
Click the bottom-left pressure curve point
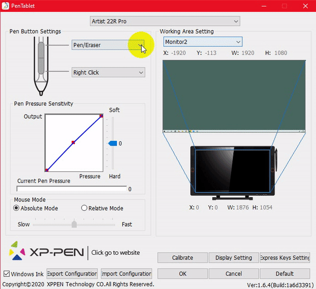(47, 170)
